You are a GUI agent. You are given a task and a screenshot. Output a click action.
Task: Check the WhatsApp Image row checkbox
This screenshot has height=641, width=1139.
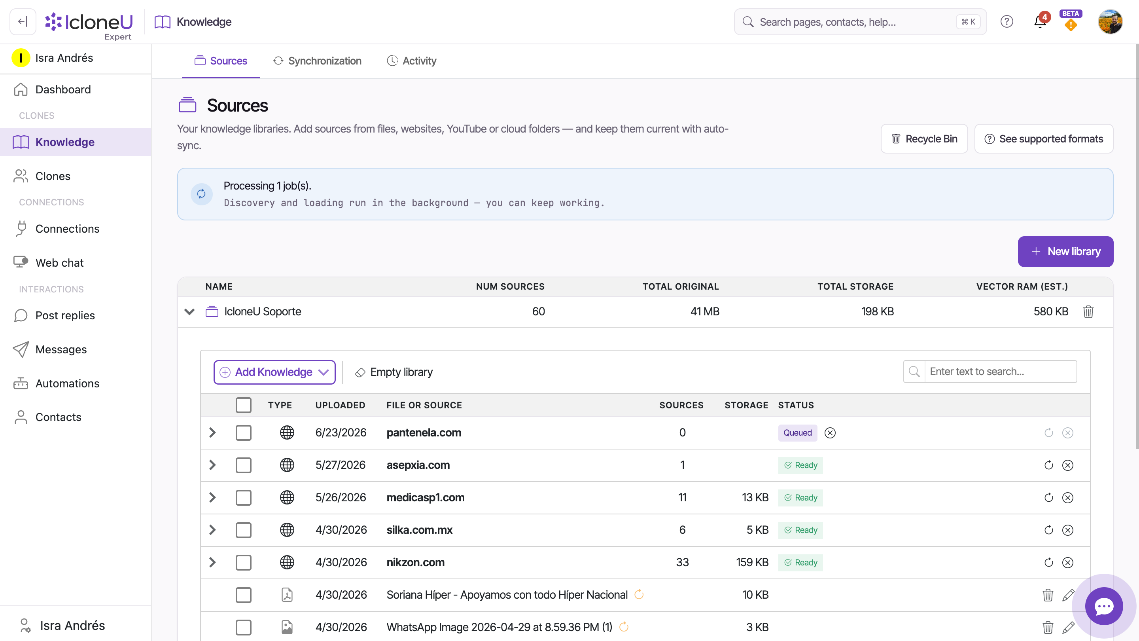pyautogui.click(x=244, y=627)
